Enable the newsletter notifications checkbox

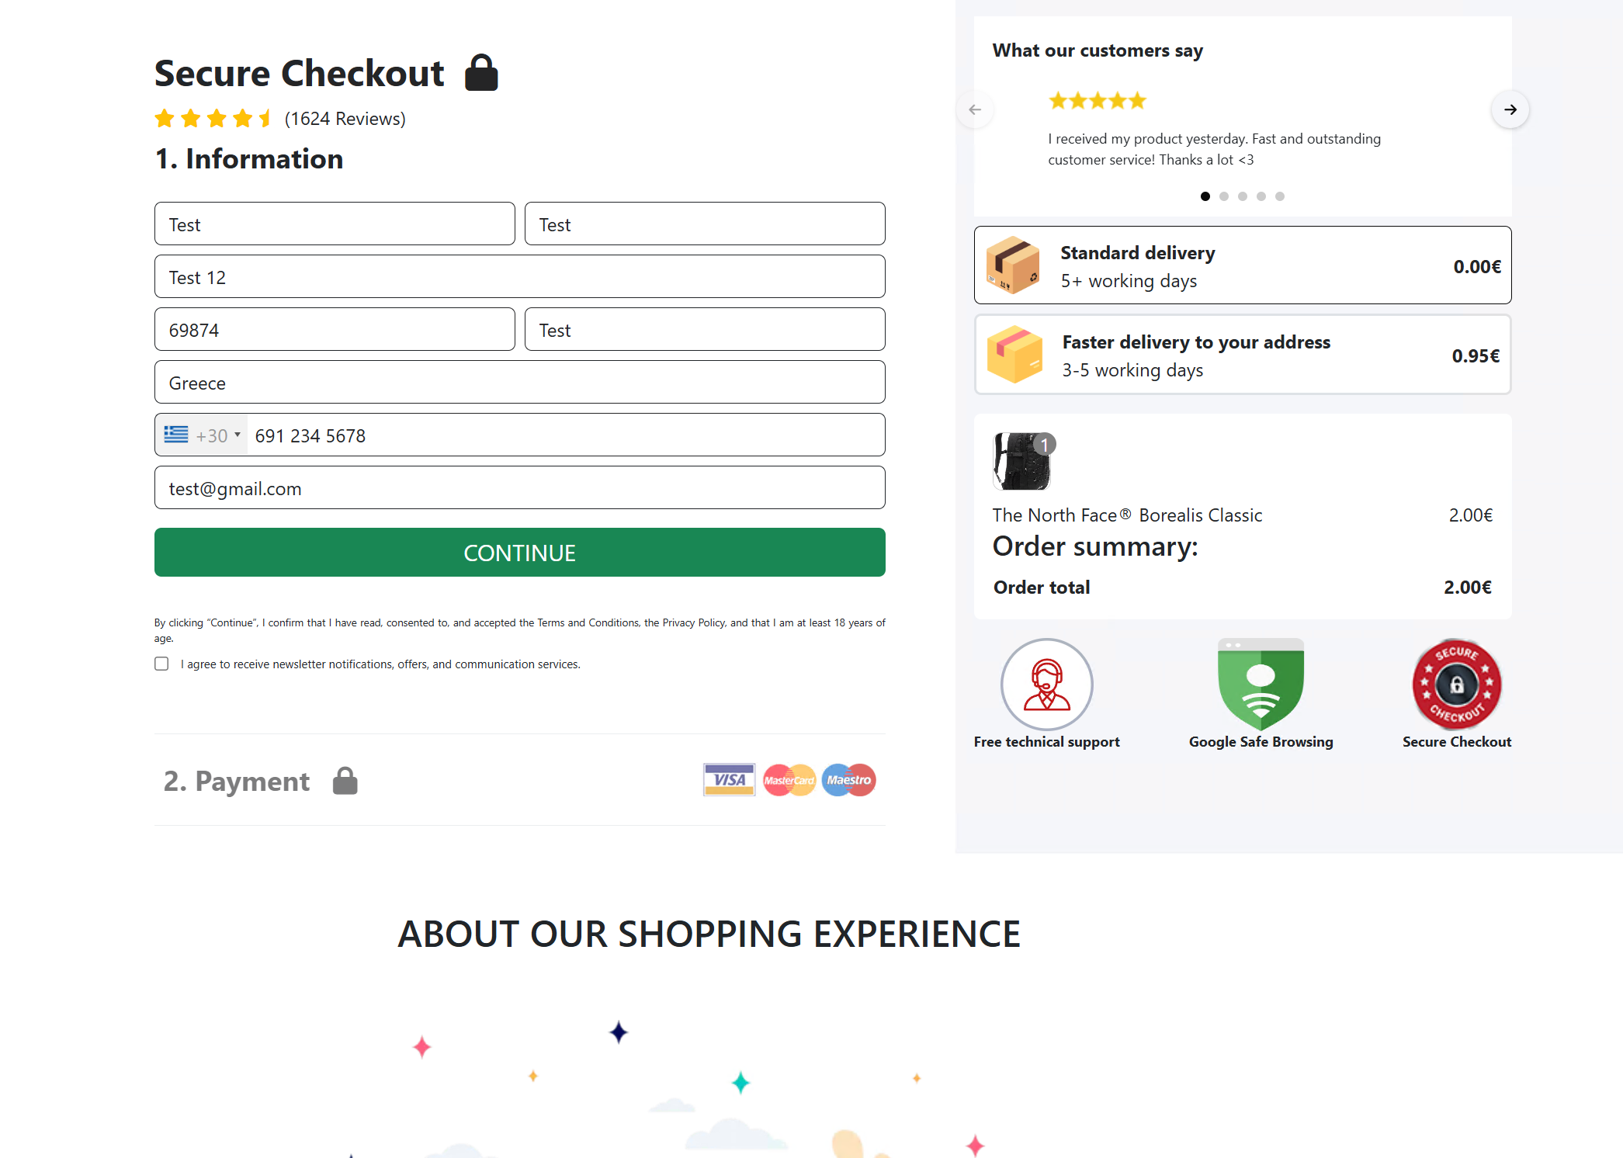click(161, 664)
